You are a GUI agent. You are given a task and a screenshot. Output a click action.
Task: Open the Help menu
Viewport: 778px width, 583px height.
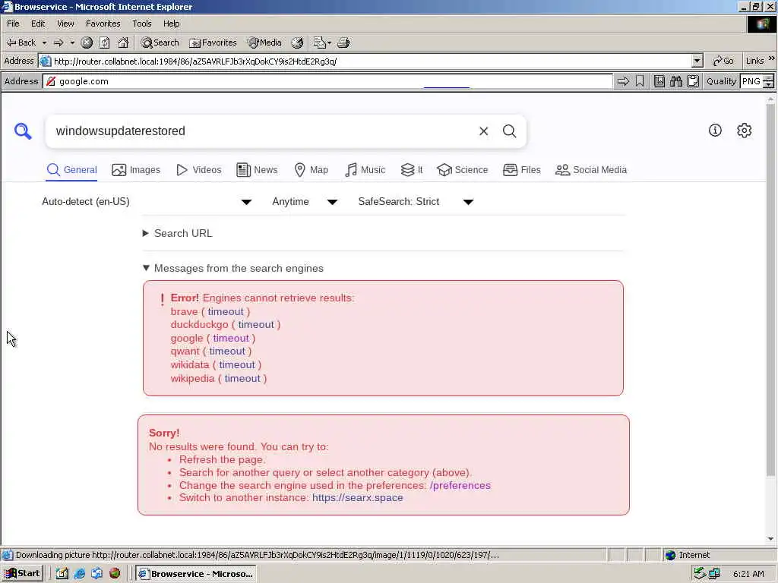(171, 24)
